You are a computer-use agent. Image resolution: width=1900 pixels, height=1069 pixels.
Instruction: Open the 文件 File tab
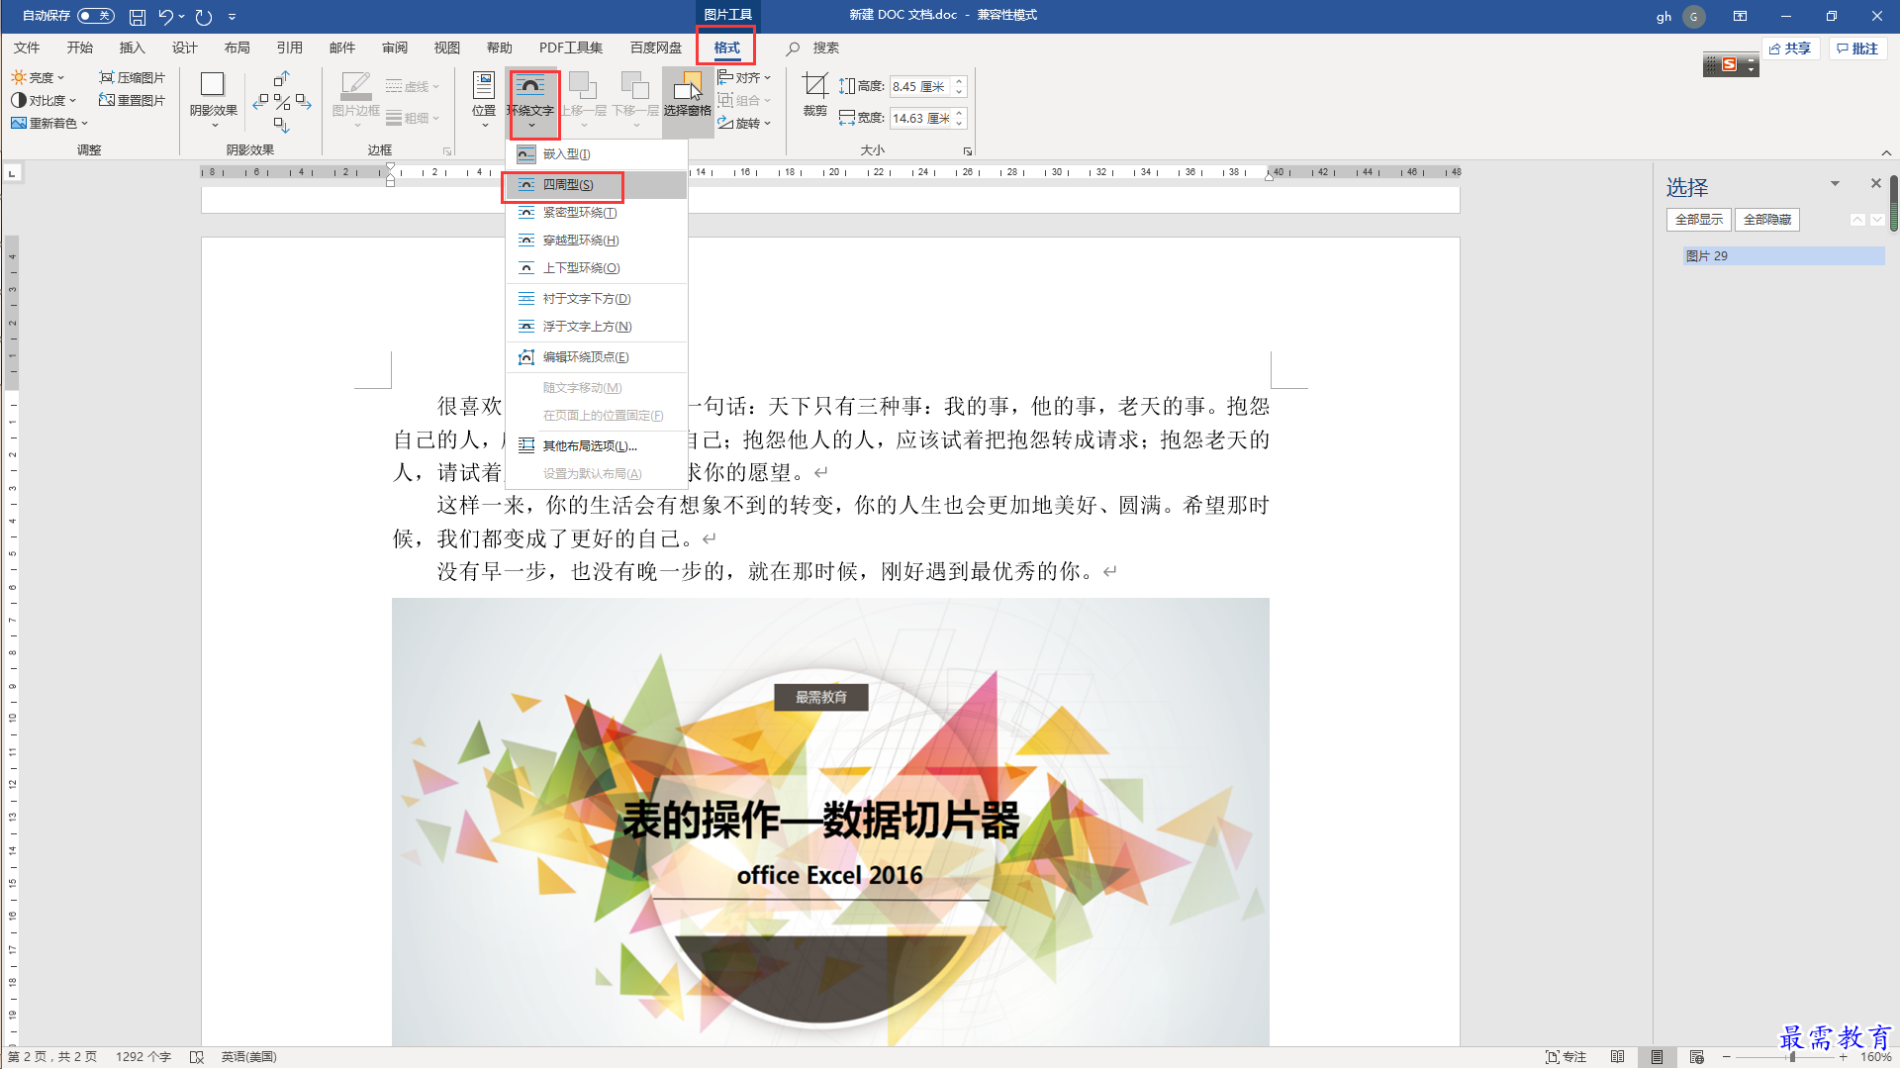27,48
